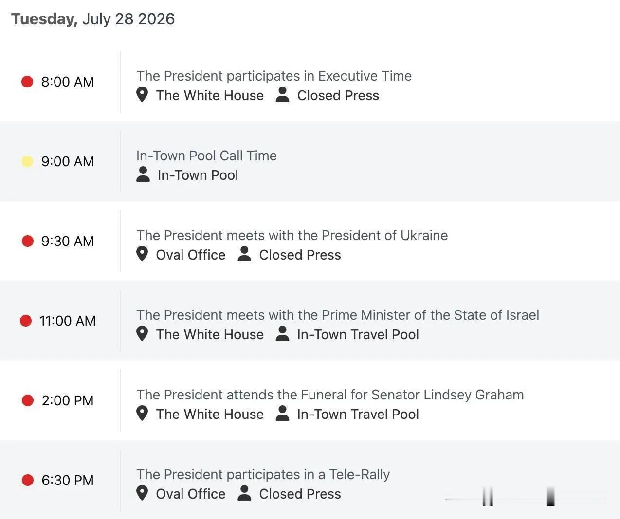Click the location pin in the Executive Time entry
This screenshot has width=620, height=519.
point(142,94)
